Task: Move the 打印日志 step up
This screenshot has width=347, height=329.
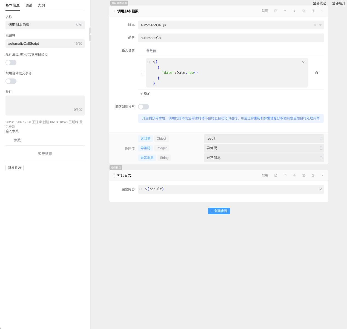Action: point(285,175)
